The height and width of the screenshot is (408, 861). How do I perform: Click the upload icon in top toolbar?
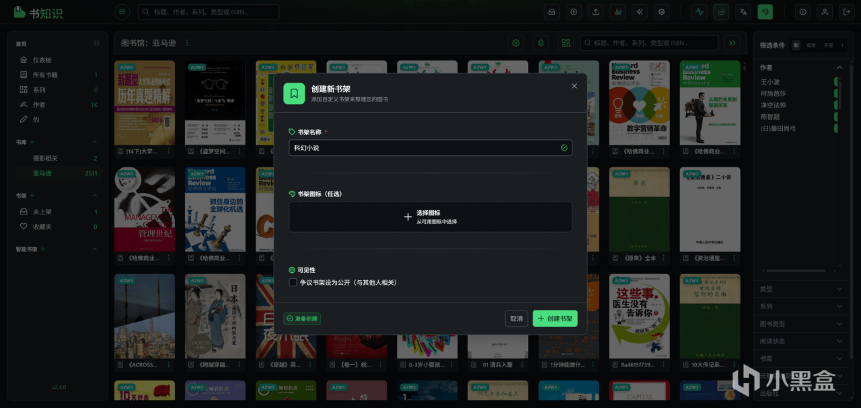coord(596,11)
